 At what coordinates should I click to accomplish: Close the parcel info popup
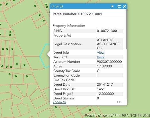coord(124,6)
